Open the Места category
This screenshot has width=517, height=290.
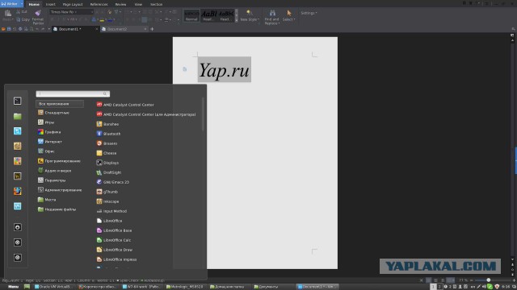click(47, 200)
